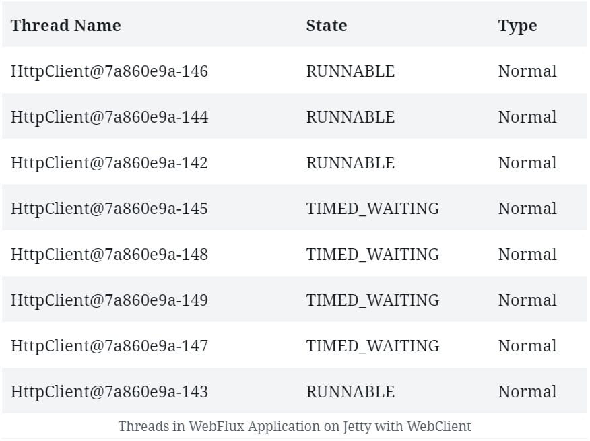
Task: Click TIMED_WAITING state of thread 149
Action: (x=372, y=300)
